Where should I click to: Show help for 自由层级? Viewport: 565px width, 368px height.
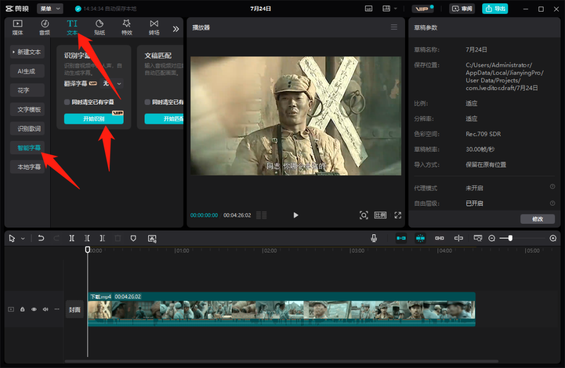tap(552, 203)
